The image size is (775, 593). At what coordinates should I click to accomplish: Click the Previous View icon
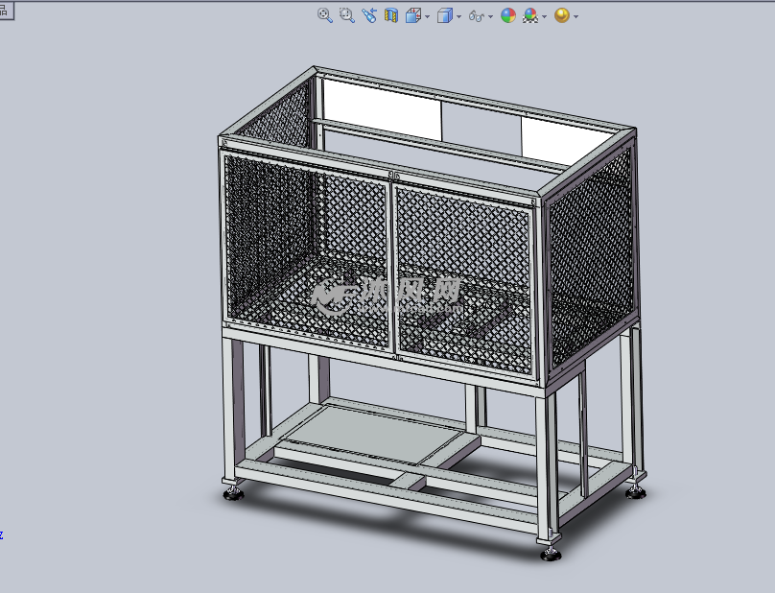point(369,13)
